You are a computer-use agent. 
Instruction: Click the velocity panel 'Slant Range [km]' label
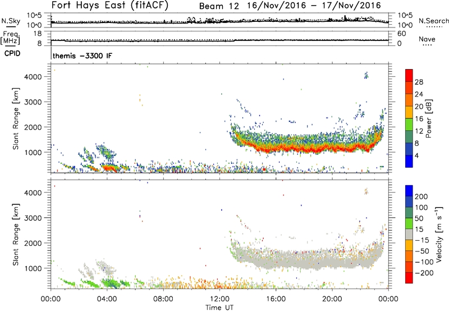tap(16, 235)
